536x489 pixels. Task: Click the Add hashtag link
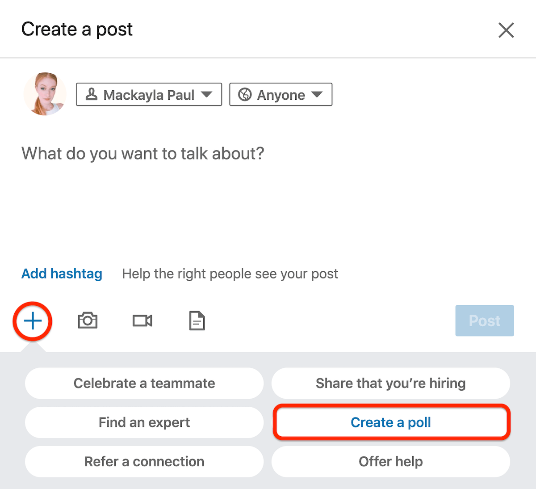pos(62,274)
